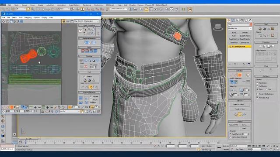Collapse the Quick Transform rollout
Image resolution: width=280 pixels, height=157 pixels.
click(x=89, y=25)
